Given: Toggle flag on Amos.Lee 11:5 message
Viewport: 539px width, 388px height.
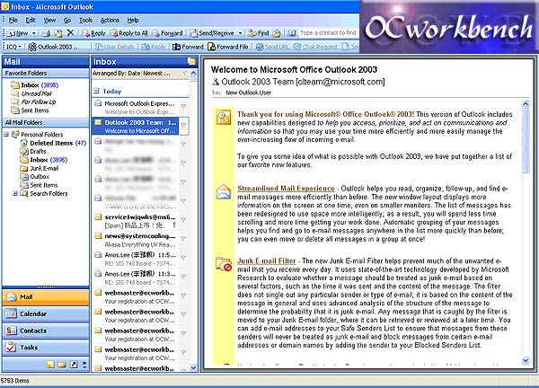Looking at the screenshot, I should tap(183, 258).
